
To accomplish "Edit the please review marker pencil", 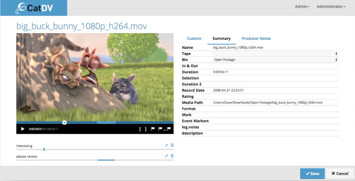I will [x=167, y=156].
